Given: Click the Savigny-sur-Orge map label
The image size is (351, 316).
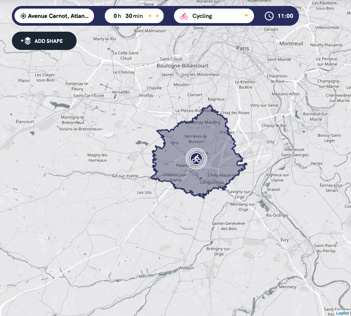Looking at the screenshot, I should tap(239, 194).
